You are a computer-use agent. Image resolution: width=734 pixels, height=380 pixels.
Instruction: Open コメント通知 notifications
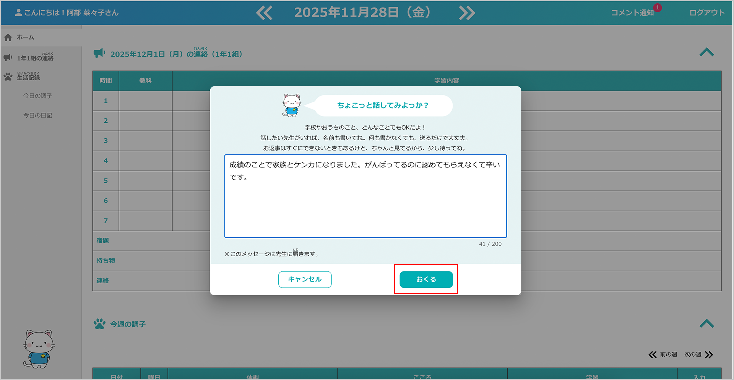(x=632, y=13)
